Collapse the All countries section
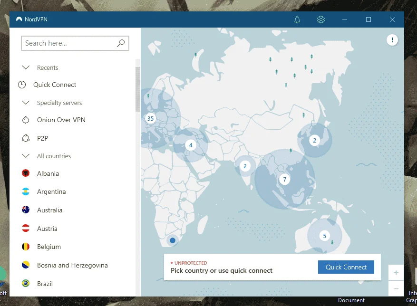The width and height of the screenshot is (417, 306). point(26,156)
